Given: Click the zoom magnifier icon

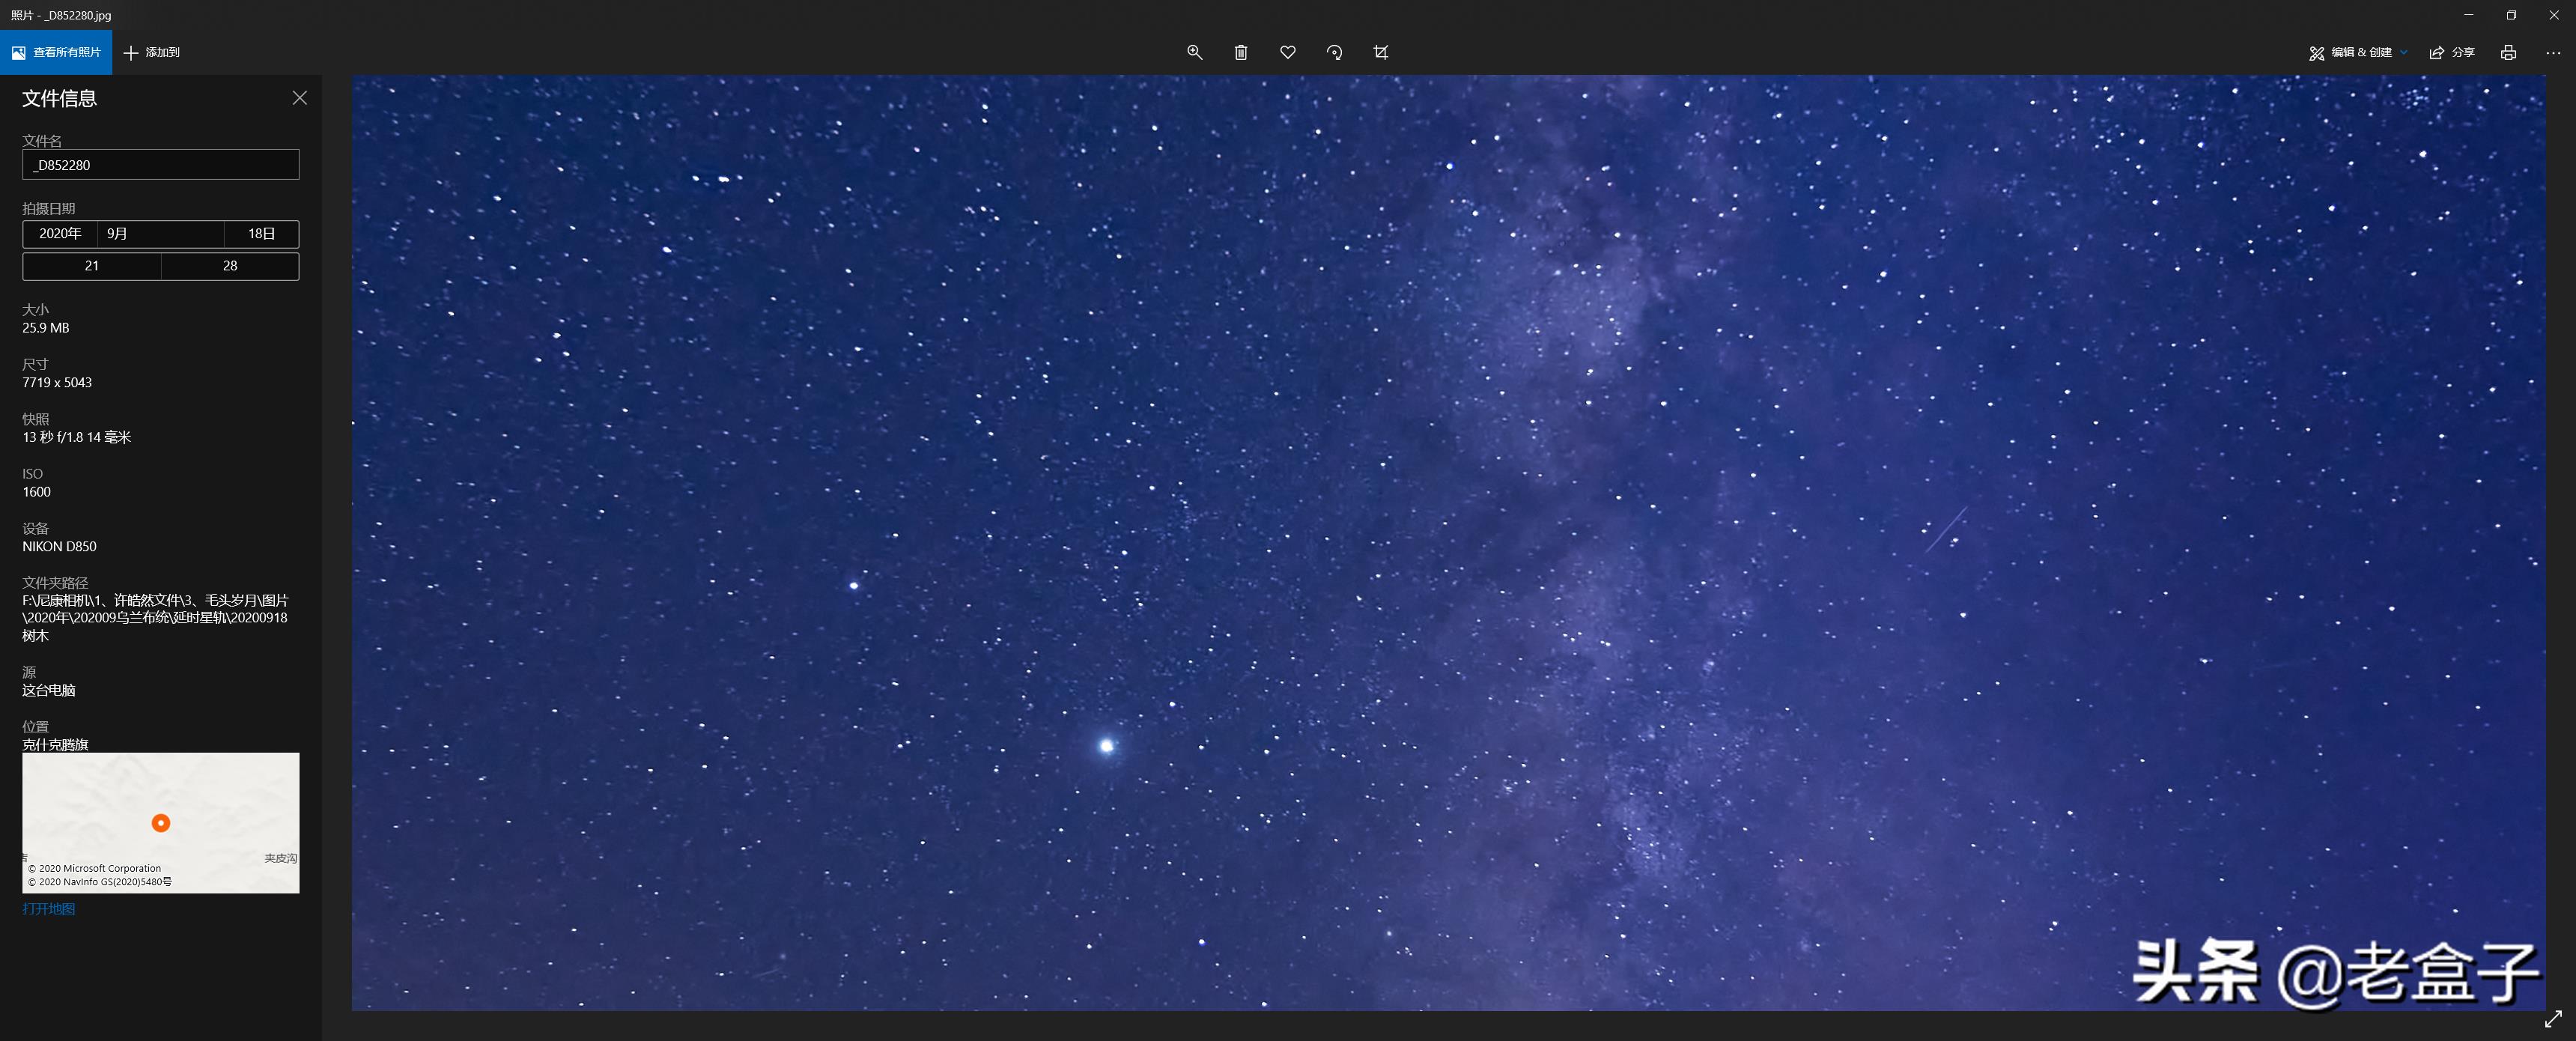Looking at the screenshot, I should point(1194,52).
